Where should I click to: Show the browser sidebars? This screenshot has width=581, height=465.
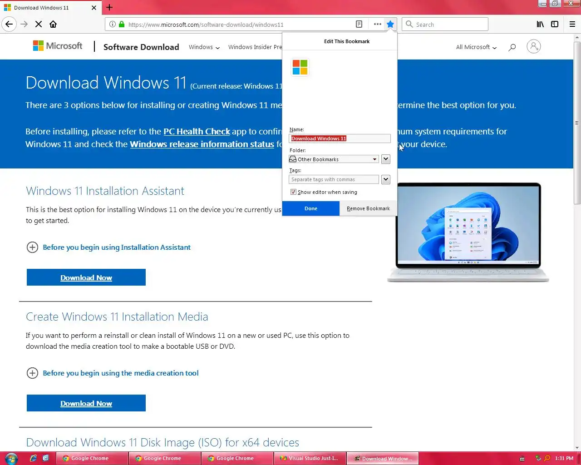(555, 24)
